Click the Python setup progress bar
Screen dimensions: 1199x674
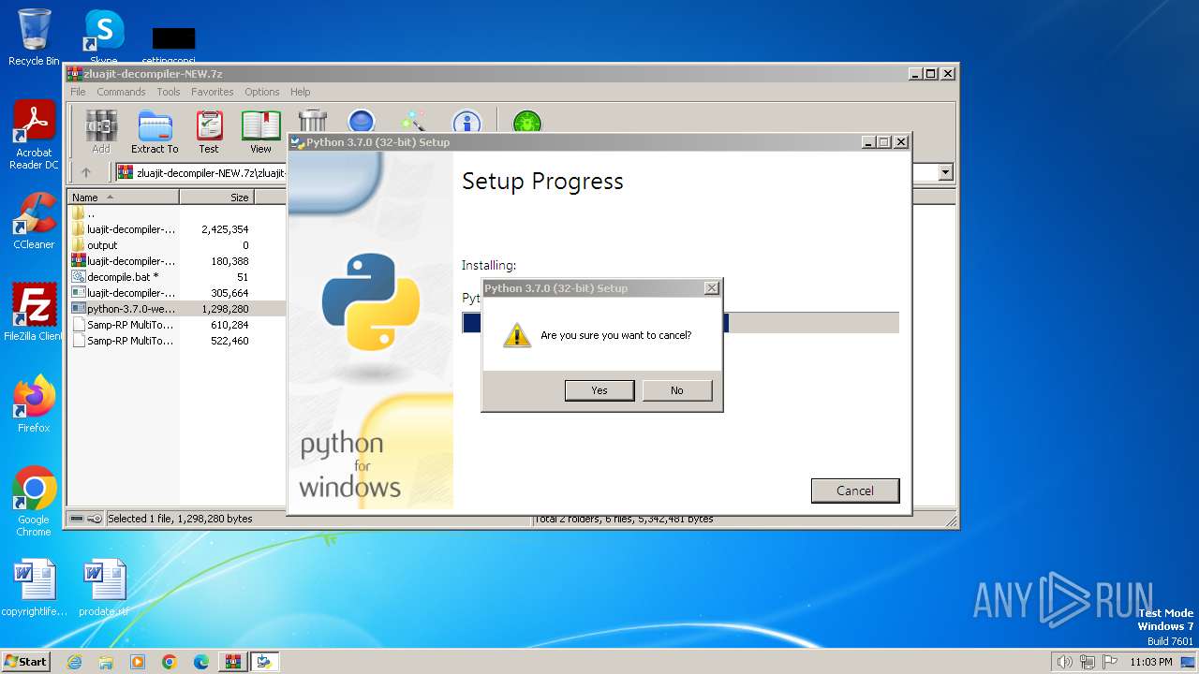pyautogui.click(x=680, y=323)
